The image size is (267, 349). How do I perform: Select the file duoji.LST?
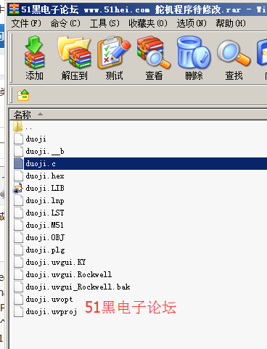pyautogui.click(x=45, y=213)
